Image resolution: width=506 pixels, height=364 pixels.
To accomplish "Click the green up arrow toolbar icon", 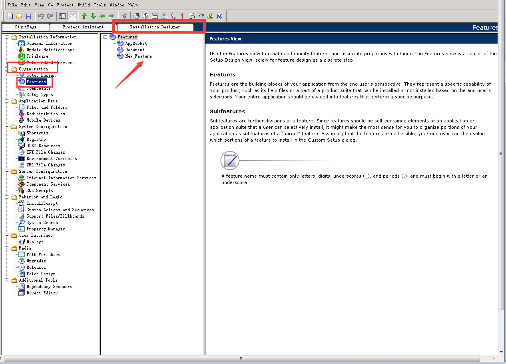I will click(x=84, y=16).
